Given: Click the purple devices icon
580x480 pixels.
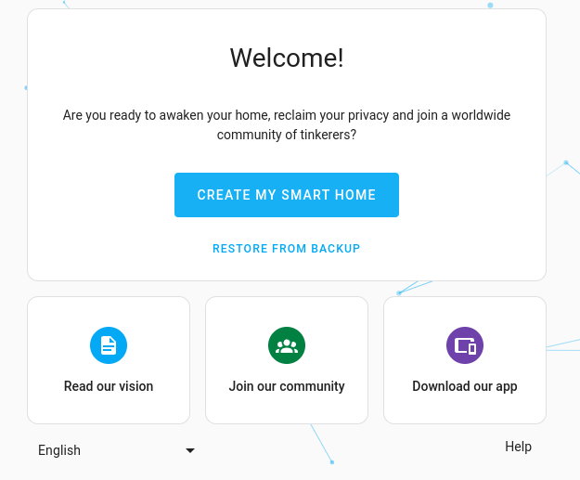Looking at the screenshot, I should 465,346.
